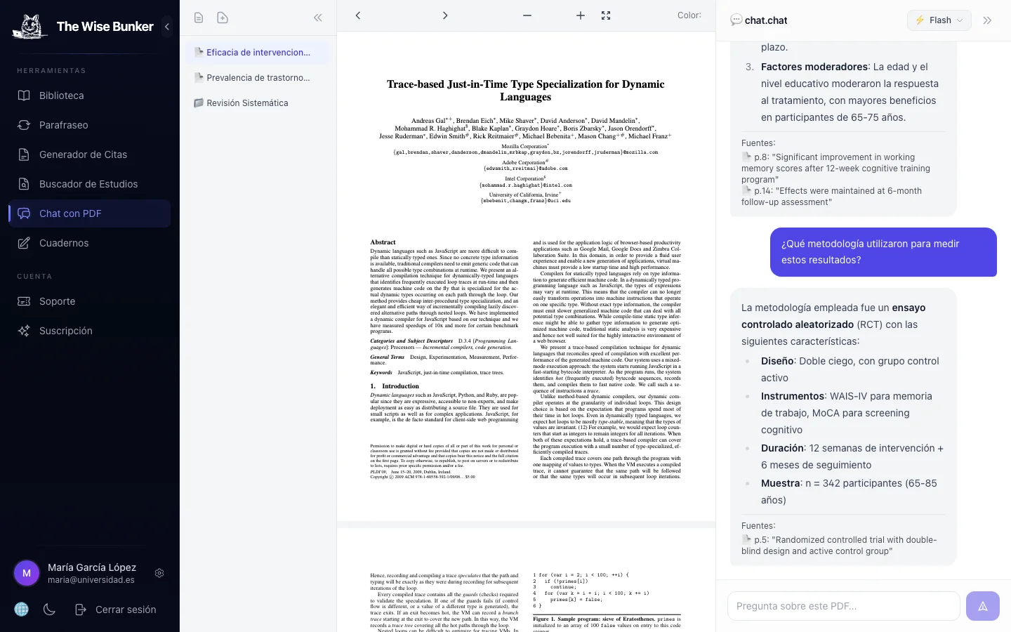Viewport: 1011px width, 632px height.
Task: Select the document list icon
Action: 199,18
